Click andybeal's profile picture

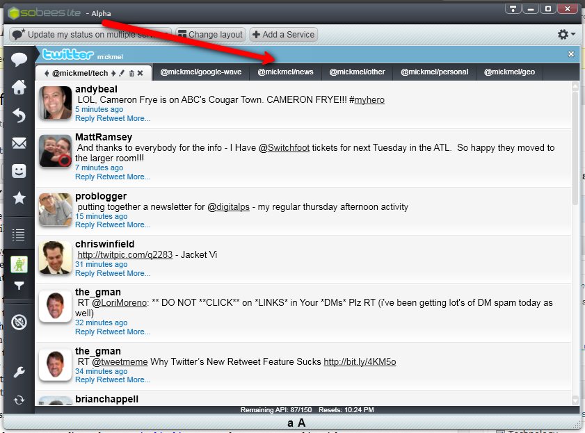point(55,102)
